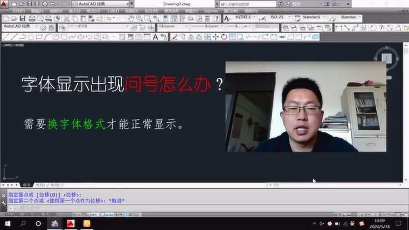Image resolution: width=409 pixels, height=230 pixels.
Task: Select the Rotate tool
Action: 224,37
